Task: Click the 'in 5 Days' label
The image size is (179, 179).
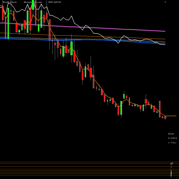Action: coord(172,142)
